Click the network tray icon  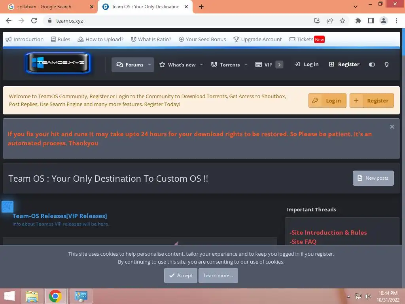[358, 296]
